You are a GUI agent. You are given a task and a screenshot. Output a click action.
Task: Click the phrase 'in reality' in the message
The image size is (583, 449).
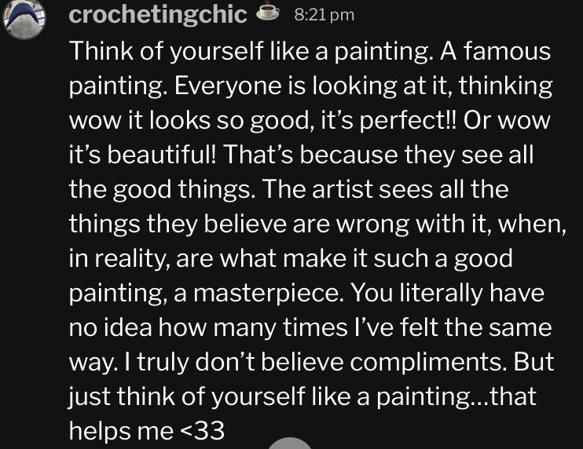click(117, 258)
